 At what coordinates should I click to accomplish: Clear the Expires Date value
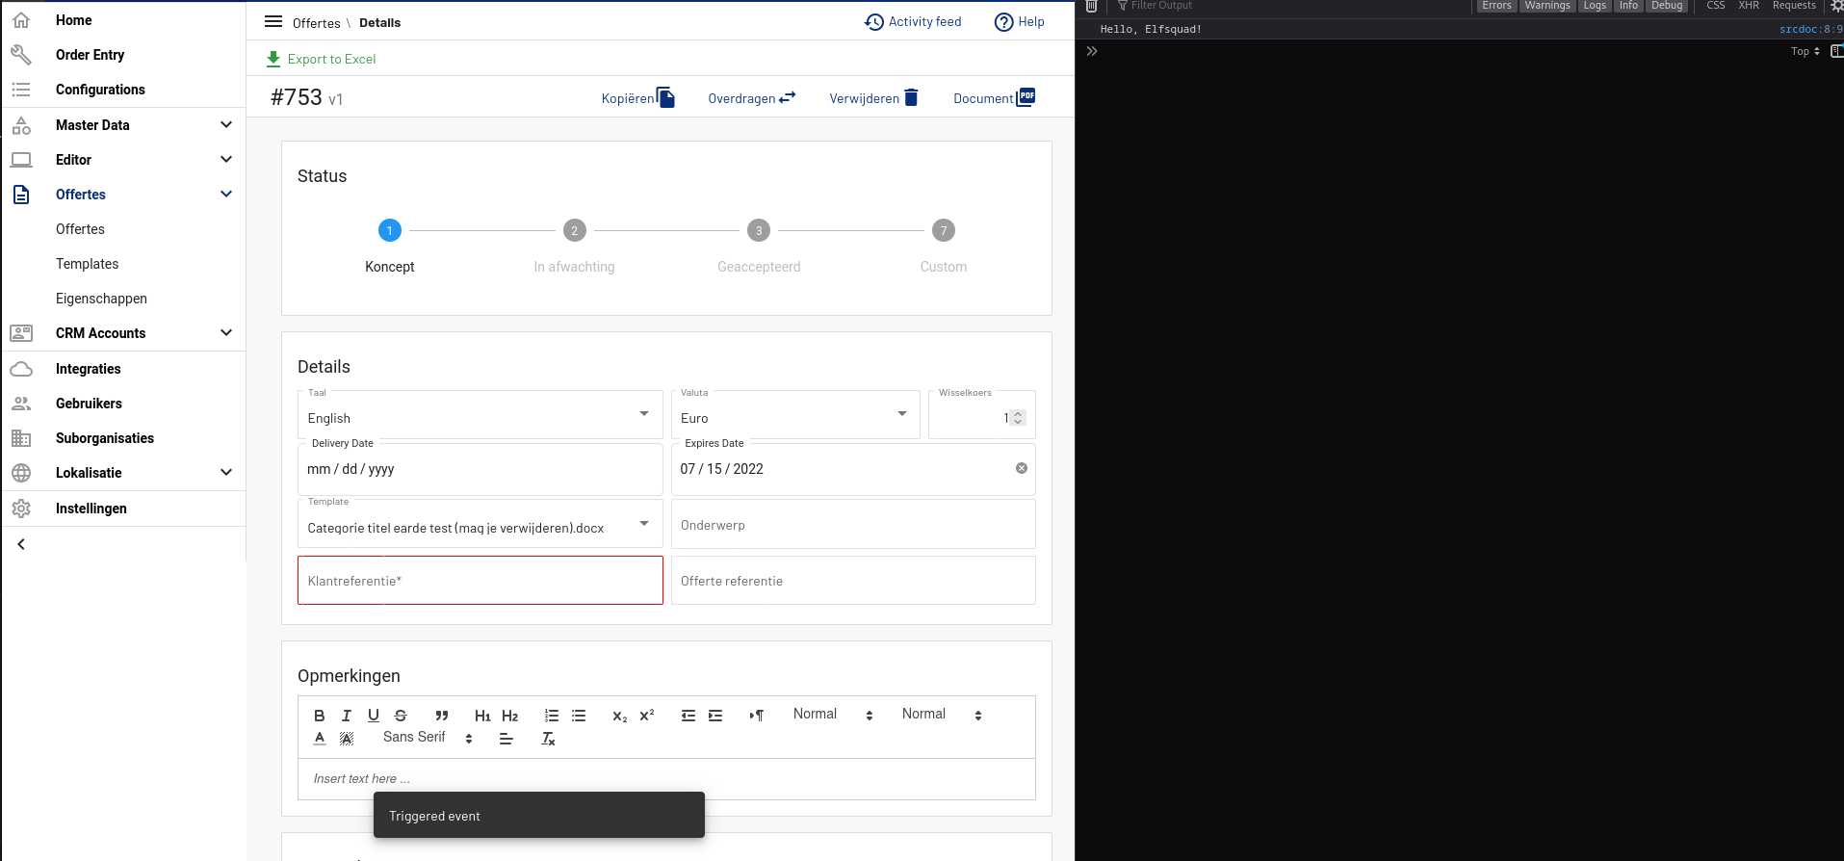coord(1022,468)
